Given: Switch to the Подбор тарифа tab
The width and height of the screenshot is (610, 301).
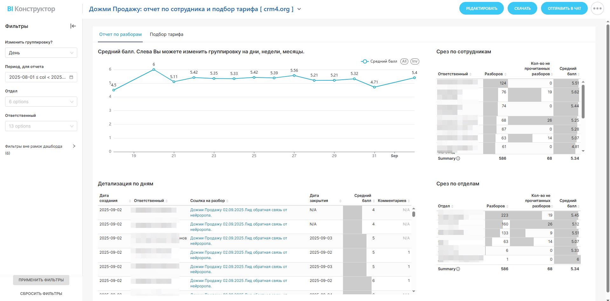Looking at the screenshot, I should click(166, 34).
